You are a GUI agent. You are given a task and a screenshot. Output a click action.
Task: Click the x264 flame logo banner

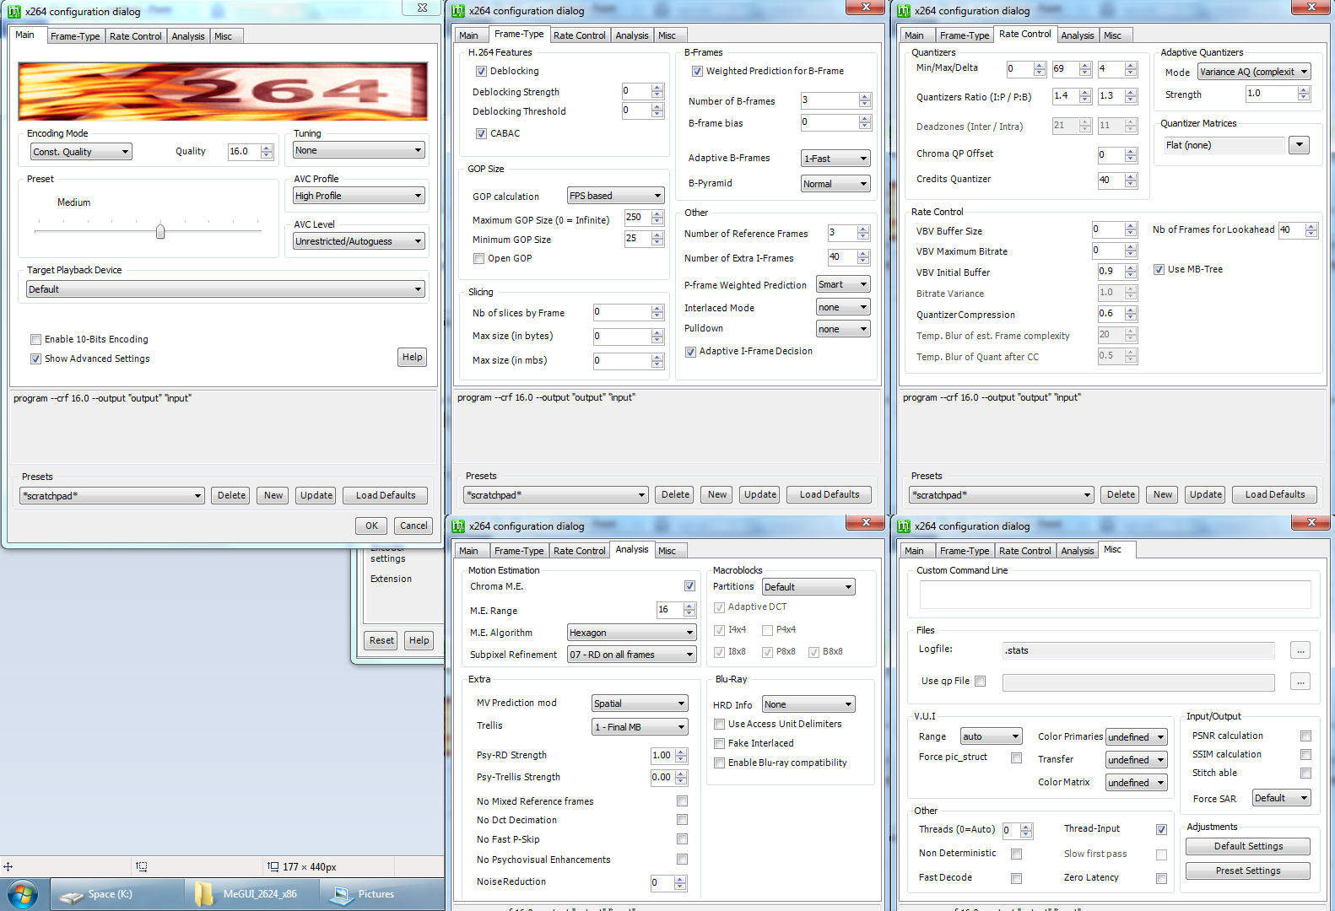pos(223,91)
